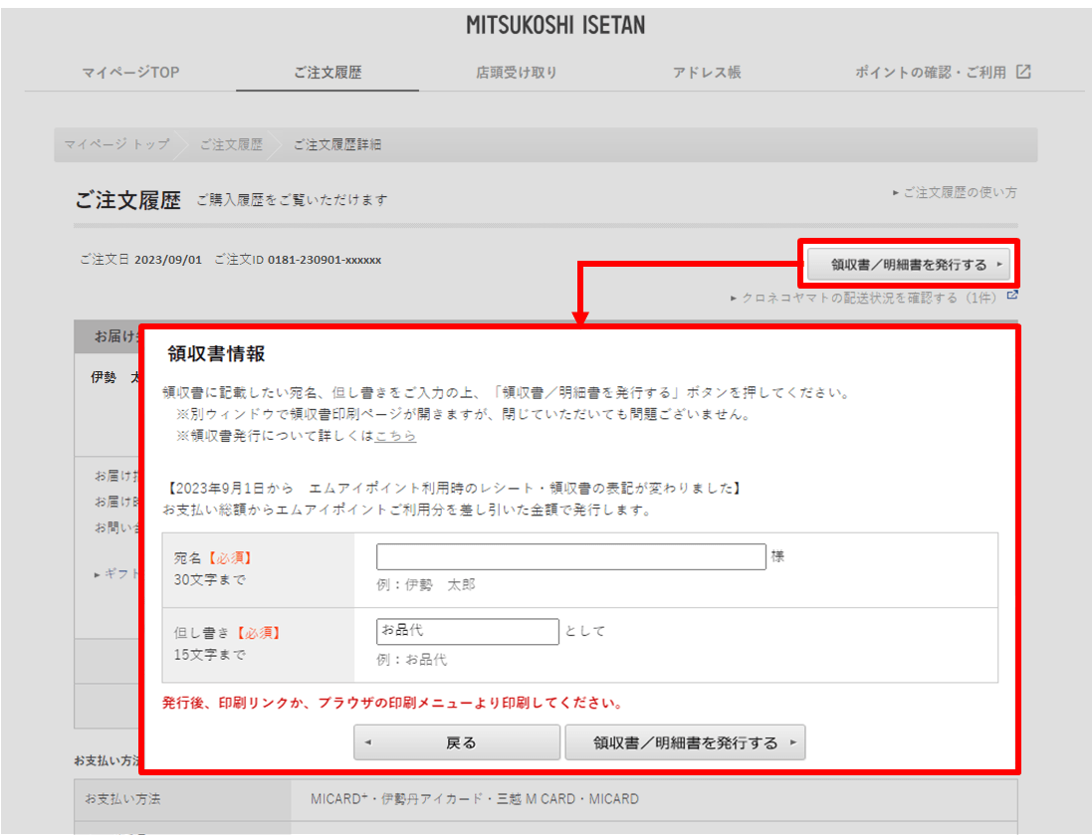Open the アドレス帳 tab
The height and width of the screenshot is (835, 1092).
[x=706, y=73]
